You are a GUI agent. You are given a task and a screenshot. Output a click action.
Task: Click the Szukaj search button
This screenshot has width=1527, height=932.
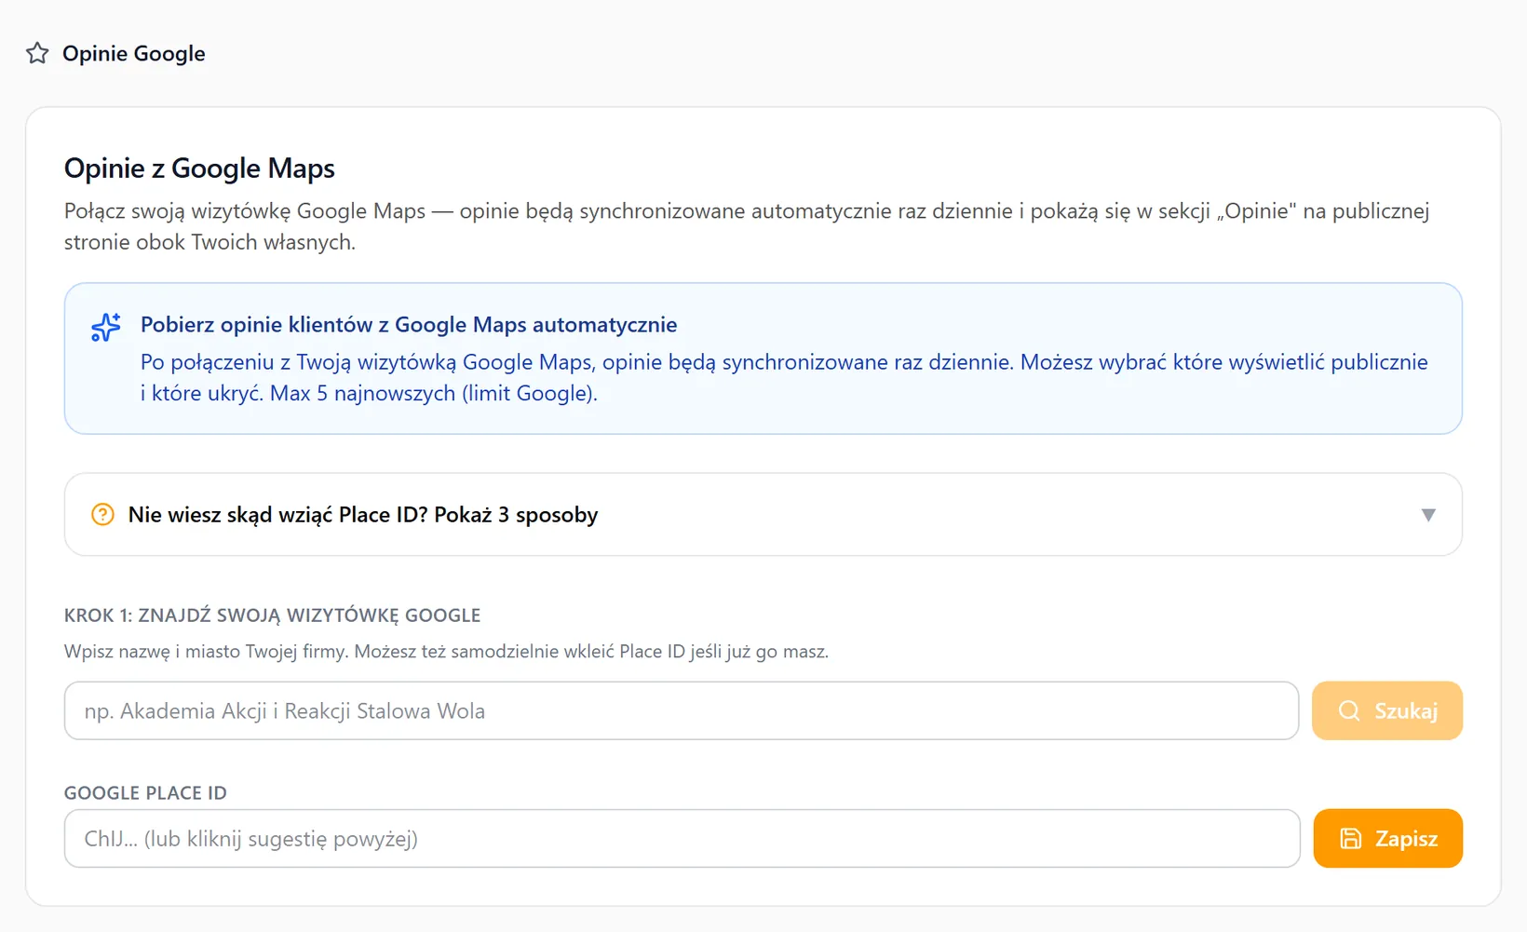coord(1387,710)
